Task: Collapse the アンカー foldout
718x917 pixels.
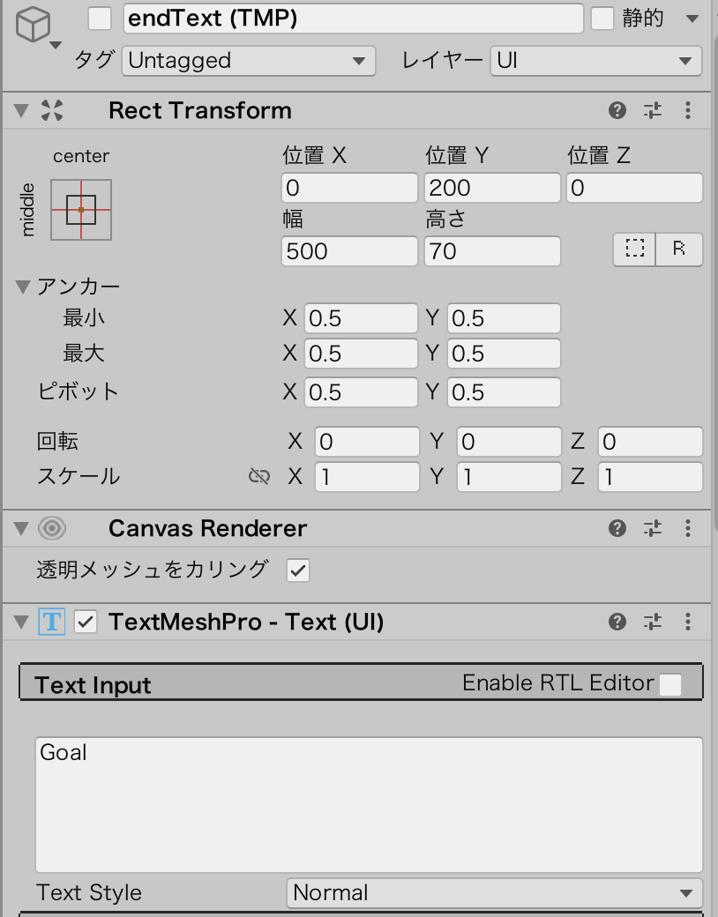Action: point(24,287)
